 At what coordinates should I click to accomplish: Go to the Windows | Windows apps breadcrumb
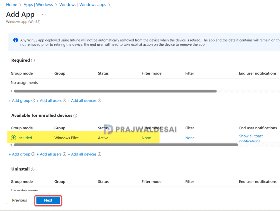(x=83, y=5)
